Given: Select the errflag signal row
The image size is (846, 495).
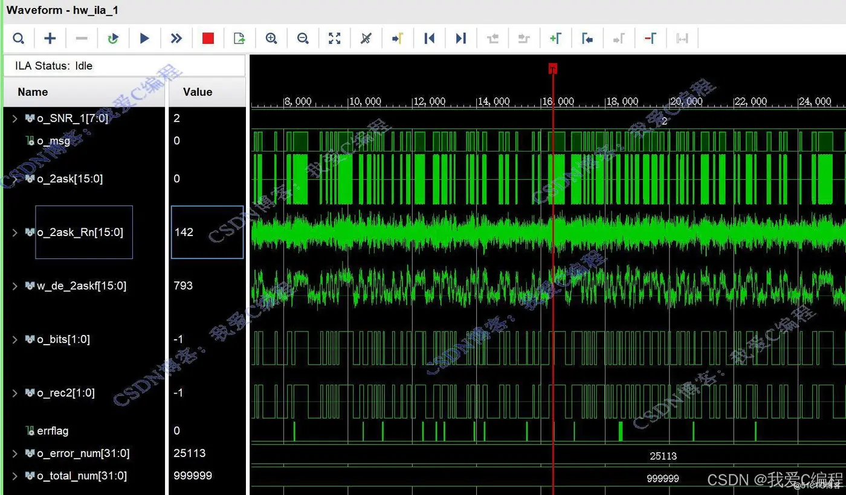Looking at the screenshot, I should point(53,431).
